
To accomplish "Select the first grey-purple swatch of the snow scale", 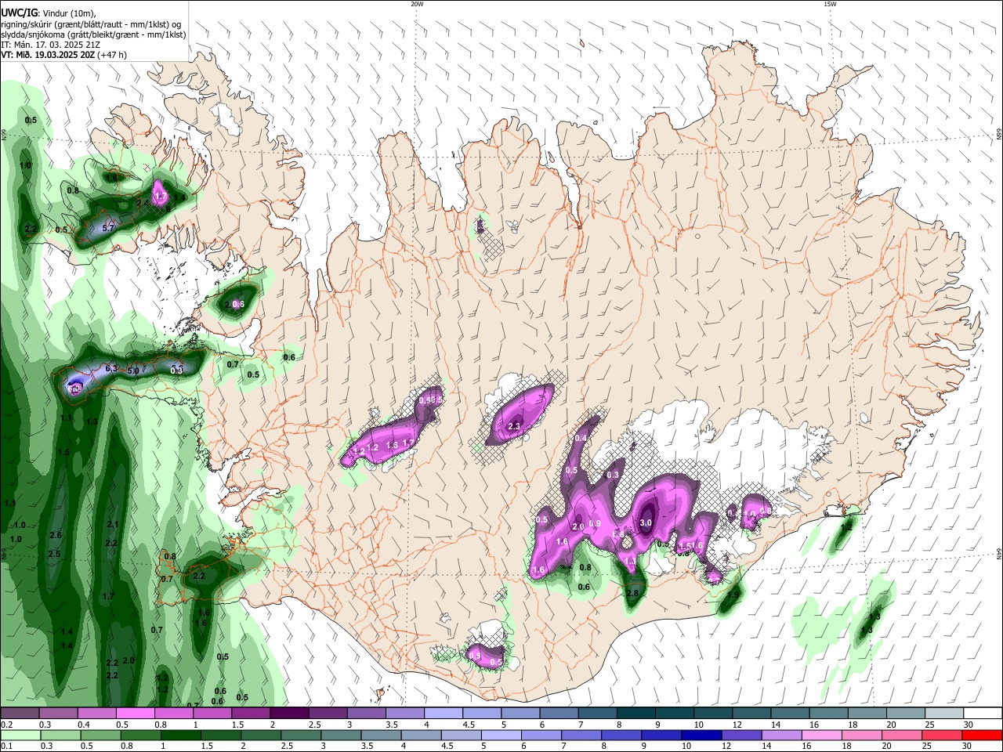I will click(x=20, y=714).
